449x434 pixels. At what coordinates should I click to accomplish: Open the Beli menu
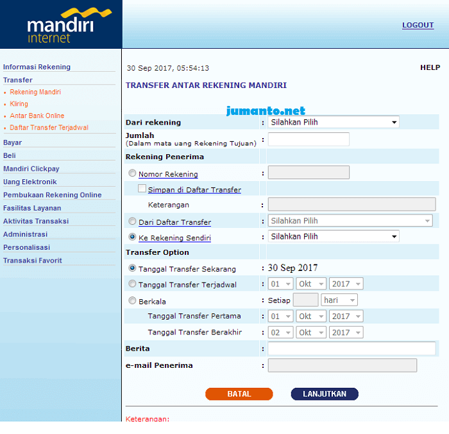tap(10, 155)
